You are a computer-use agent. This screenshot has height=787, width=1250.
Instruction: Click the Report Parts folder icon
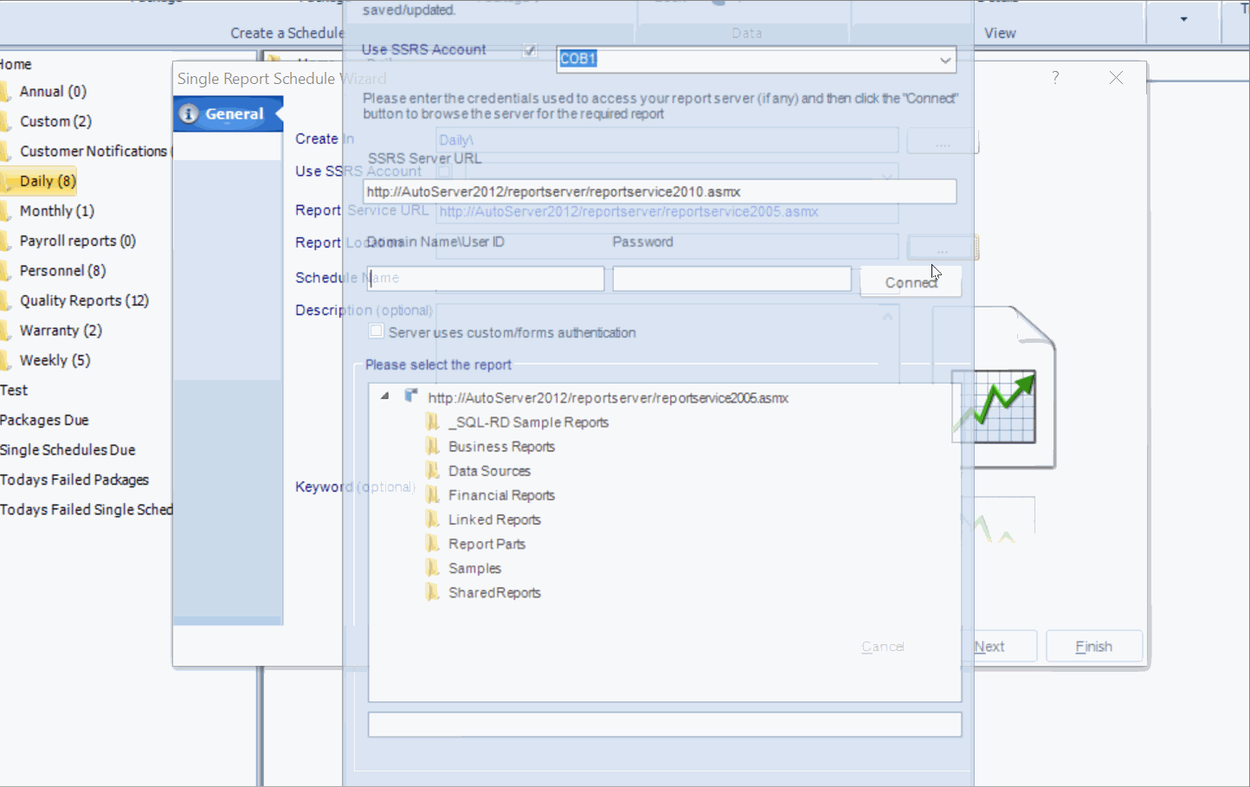pos(433,544)
